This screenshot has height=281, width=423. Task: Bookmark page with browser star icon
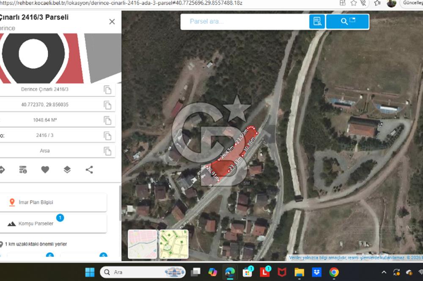click(354, 3)
